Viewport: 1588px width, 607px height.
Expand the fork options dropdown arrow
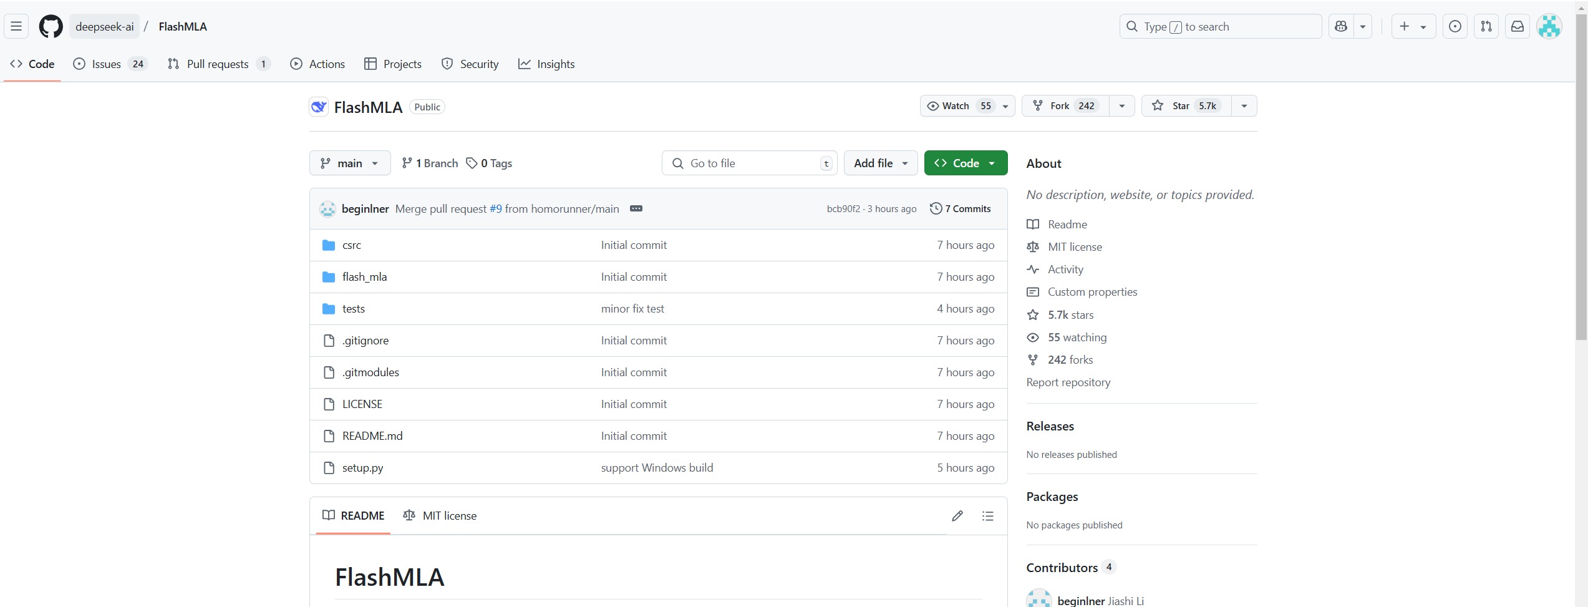[x=1122, y=106]
